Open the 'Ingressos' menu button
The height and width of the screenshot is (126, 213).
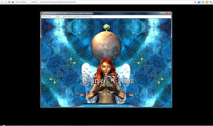point(122,93)
